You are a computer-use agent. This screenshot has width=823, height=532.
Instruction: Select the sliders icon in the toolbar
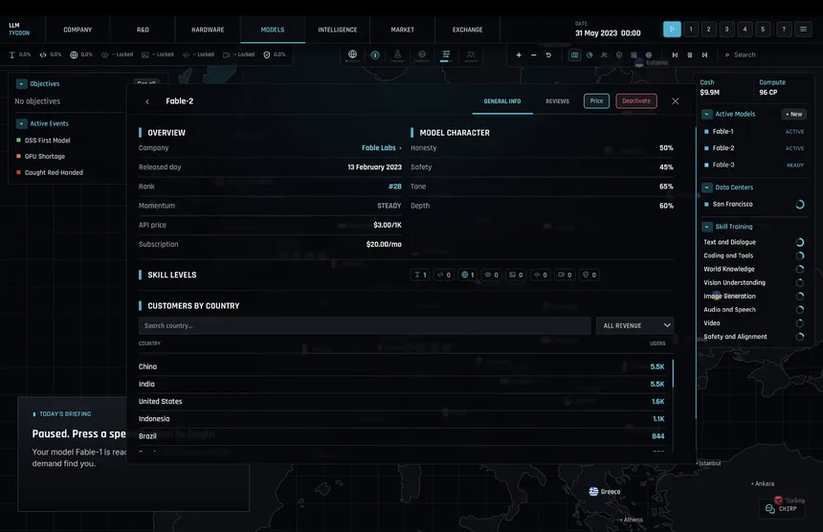pos(446,54)
